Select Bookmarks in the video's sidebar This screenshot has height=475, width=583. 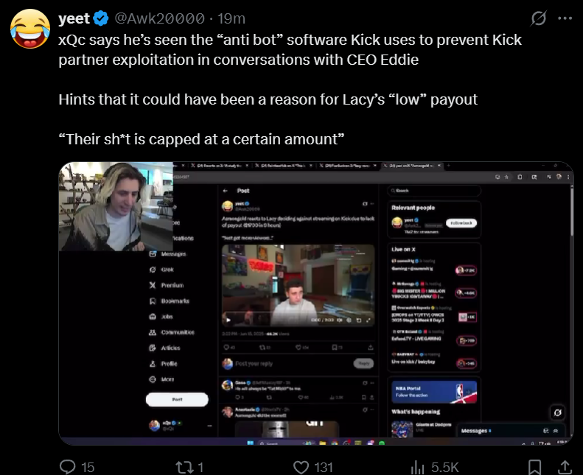pyautogui.click(x=170, y=300)
